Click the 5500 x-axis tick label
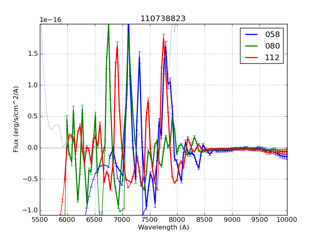319x239 pixels. coord(40,219)
